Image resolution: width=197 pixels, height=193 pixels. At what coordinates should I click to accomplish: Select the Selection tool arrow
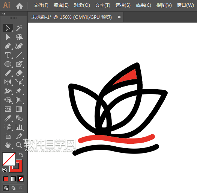click(x=8, y=28)
